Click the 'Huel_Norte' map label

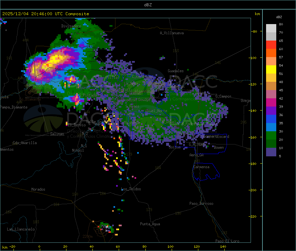pyautogui.click(x=156, y=111)
